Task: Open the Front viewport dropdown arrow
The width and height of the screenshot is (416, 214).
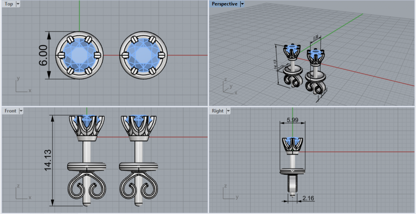Action: pos(21,111)
